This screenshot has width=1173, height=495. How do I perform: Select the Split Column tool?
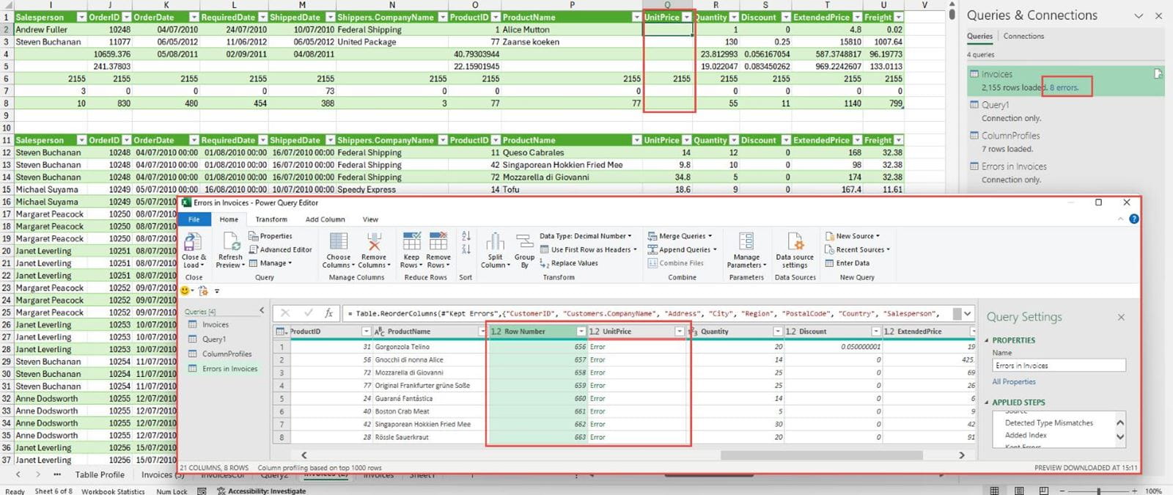click(x=496, y=243)
